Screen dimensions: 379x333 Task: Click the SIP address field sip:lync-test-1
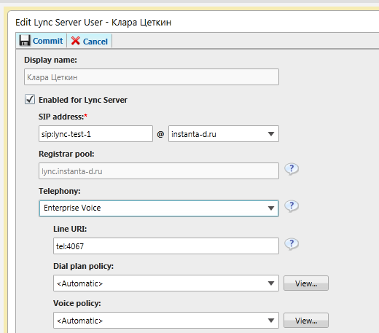95,133
